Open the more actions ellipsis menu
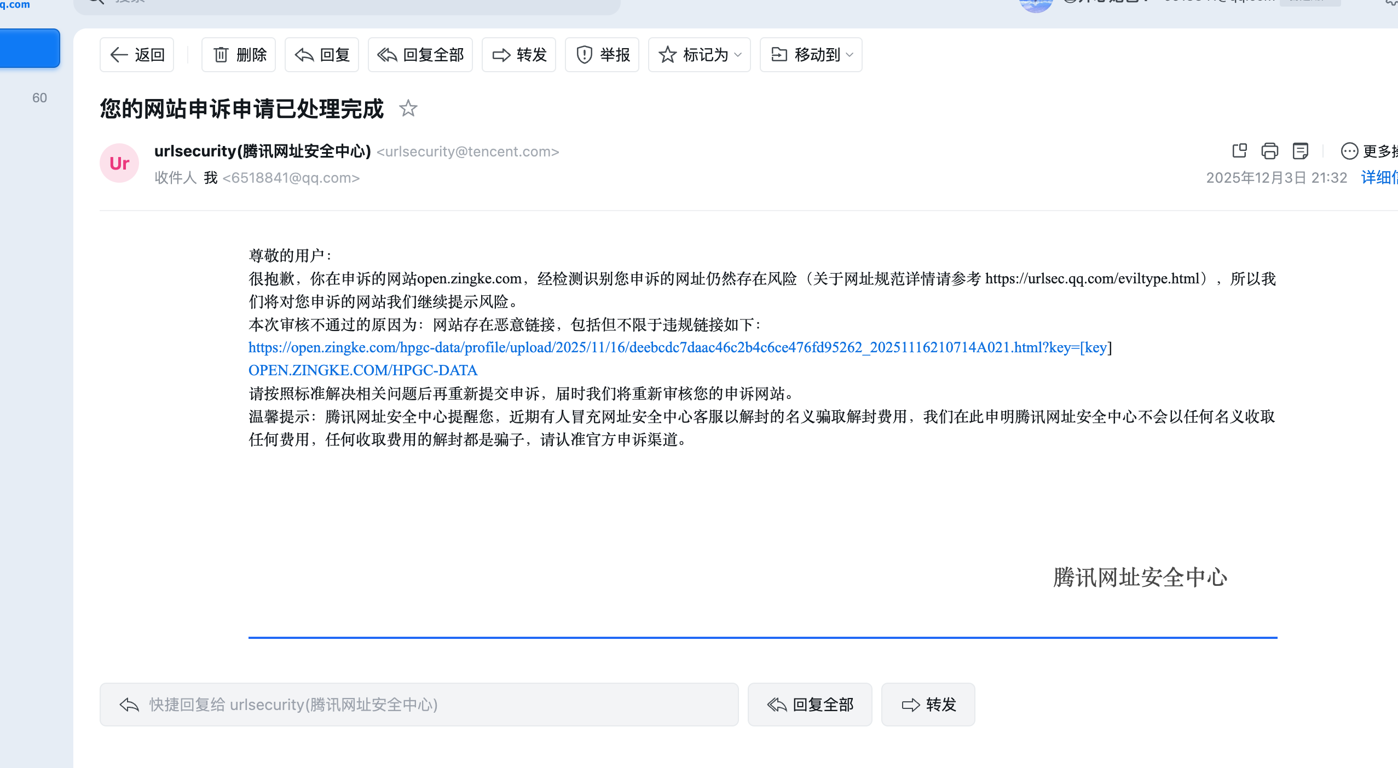This screenshot has height=768, width=1398. point(1350,151)
